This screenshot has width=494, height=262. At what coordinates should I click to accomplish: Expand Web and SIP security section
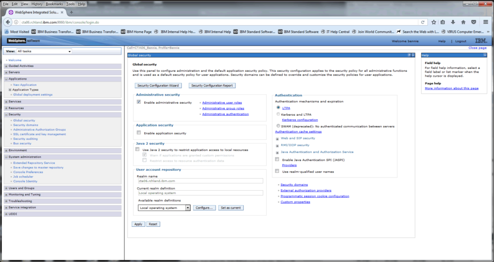[x=277, y=139]
